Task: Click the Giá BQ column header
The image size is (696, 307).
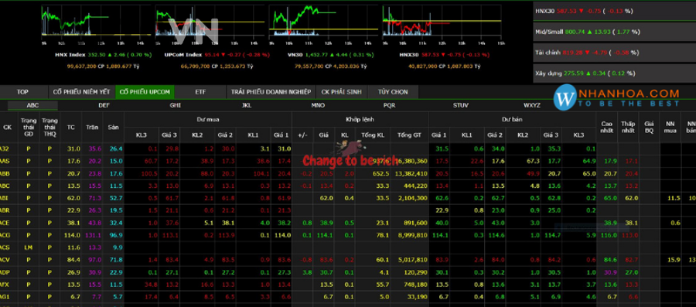Action: click(x=649, y=128)
